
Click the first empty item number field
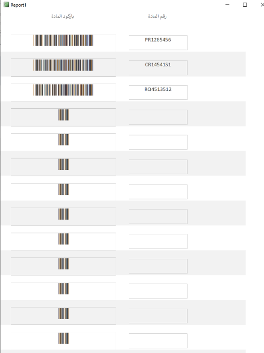[x=158, y=117]
